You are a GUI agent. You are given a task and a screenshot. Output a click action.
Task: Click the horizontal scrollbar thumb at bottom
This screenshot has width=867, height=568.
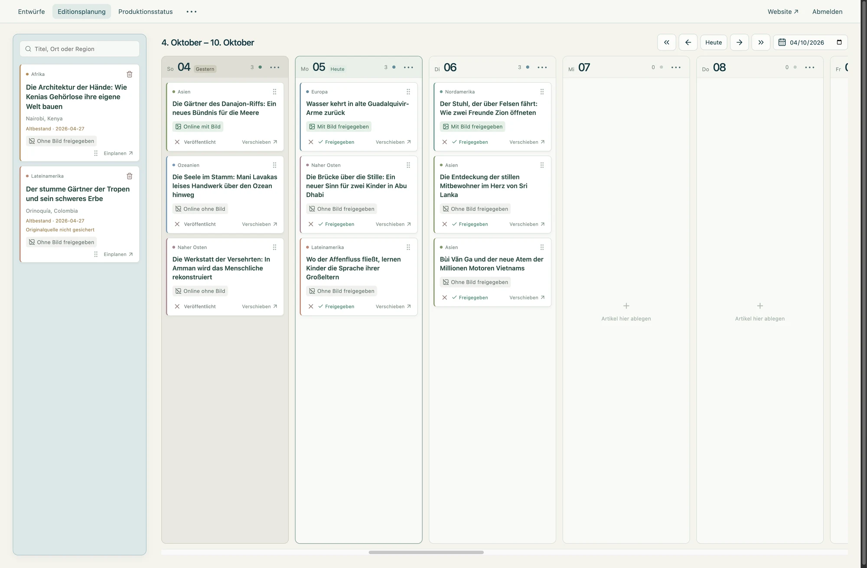tap(426, 552)
